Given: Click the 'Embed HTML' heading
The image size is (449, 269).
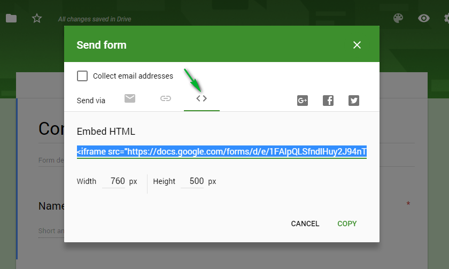Looking at the screenshot, I should [x=106, y=132].
